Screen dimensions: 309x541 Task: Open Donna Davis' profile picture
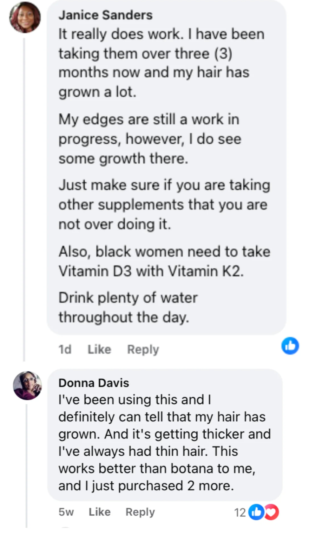click(27, 385)
